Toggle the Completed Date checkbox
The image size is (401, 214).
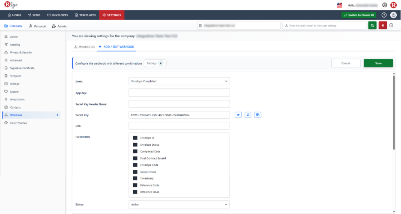135,151
